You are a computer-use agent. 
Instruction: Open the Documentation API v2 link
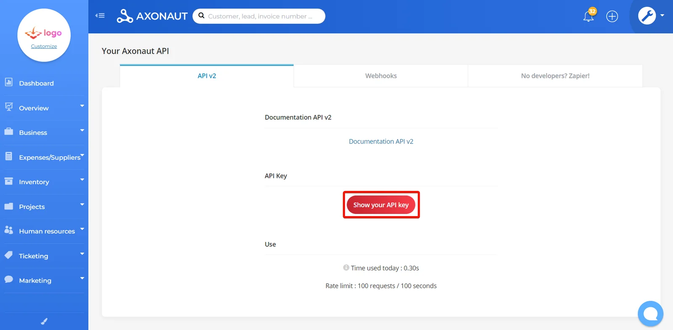point(381,141)
